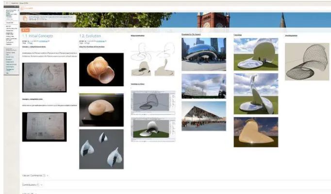The image size is (331, 194).
Task: Open grid sketch notebook photo
Action: (44, 127)
